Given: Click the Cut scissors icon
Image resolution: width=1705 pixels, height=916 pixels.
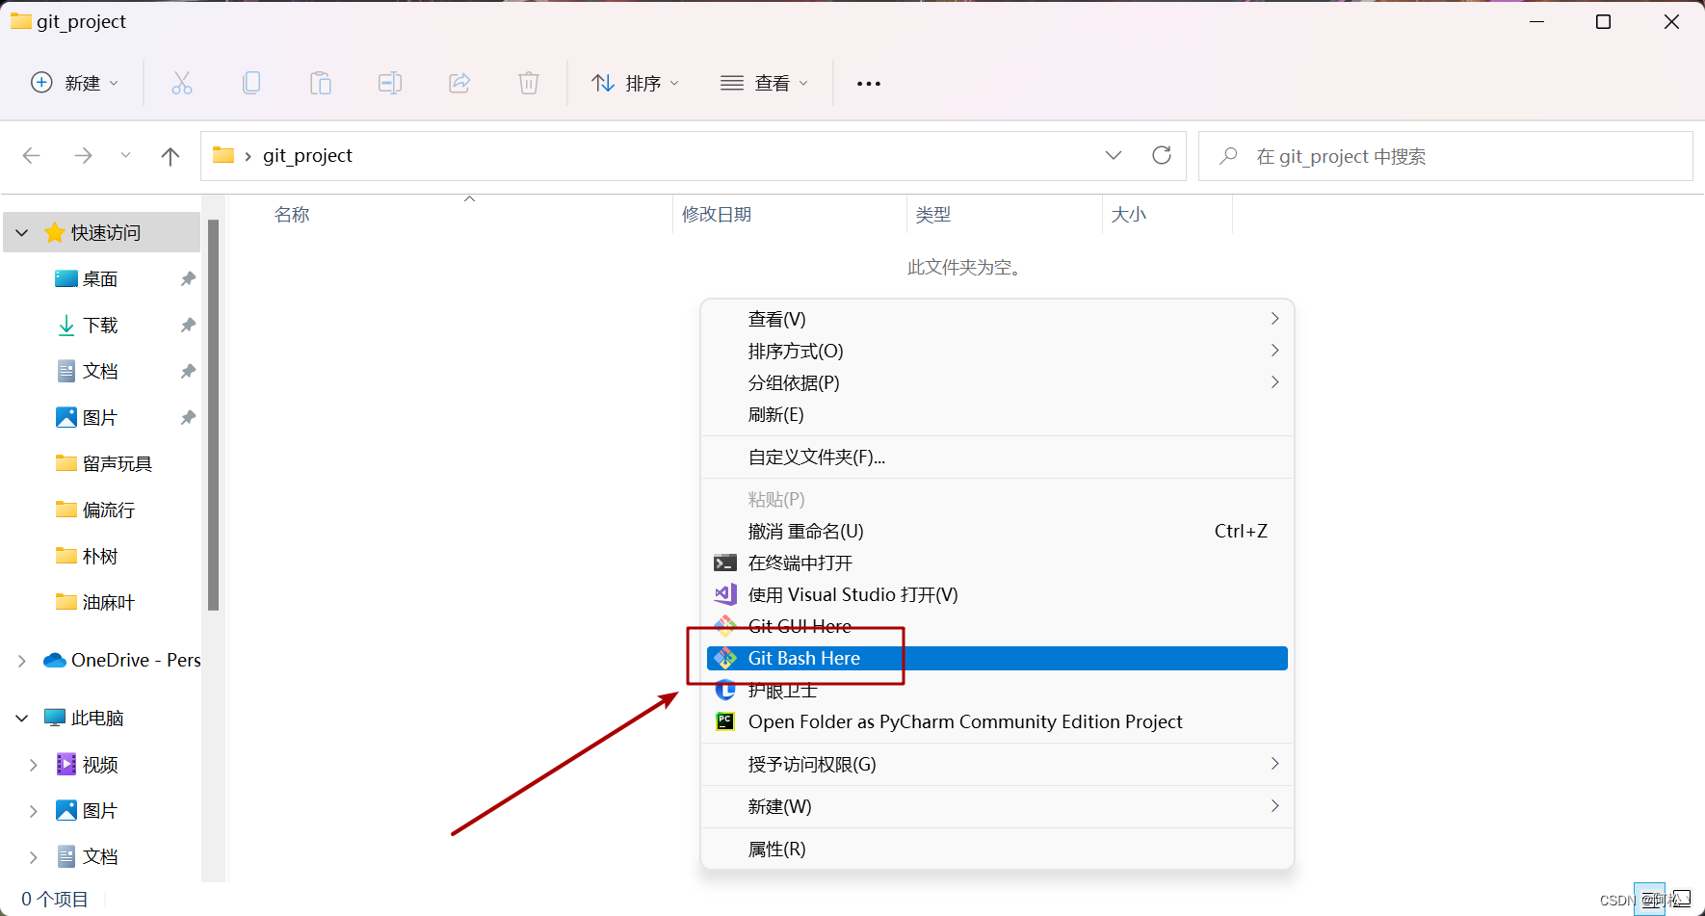Looking at the screenshot, I should (x=182, y=83).
